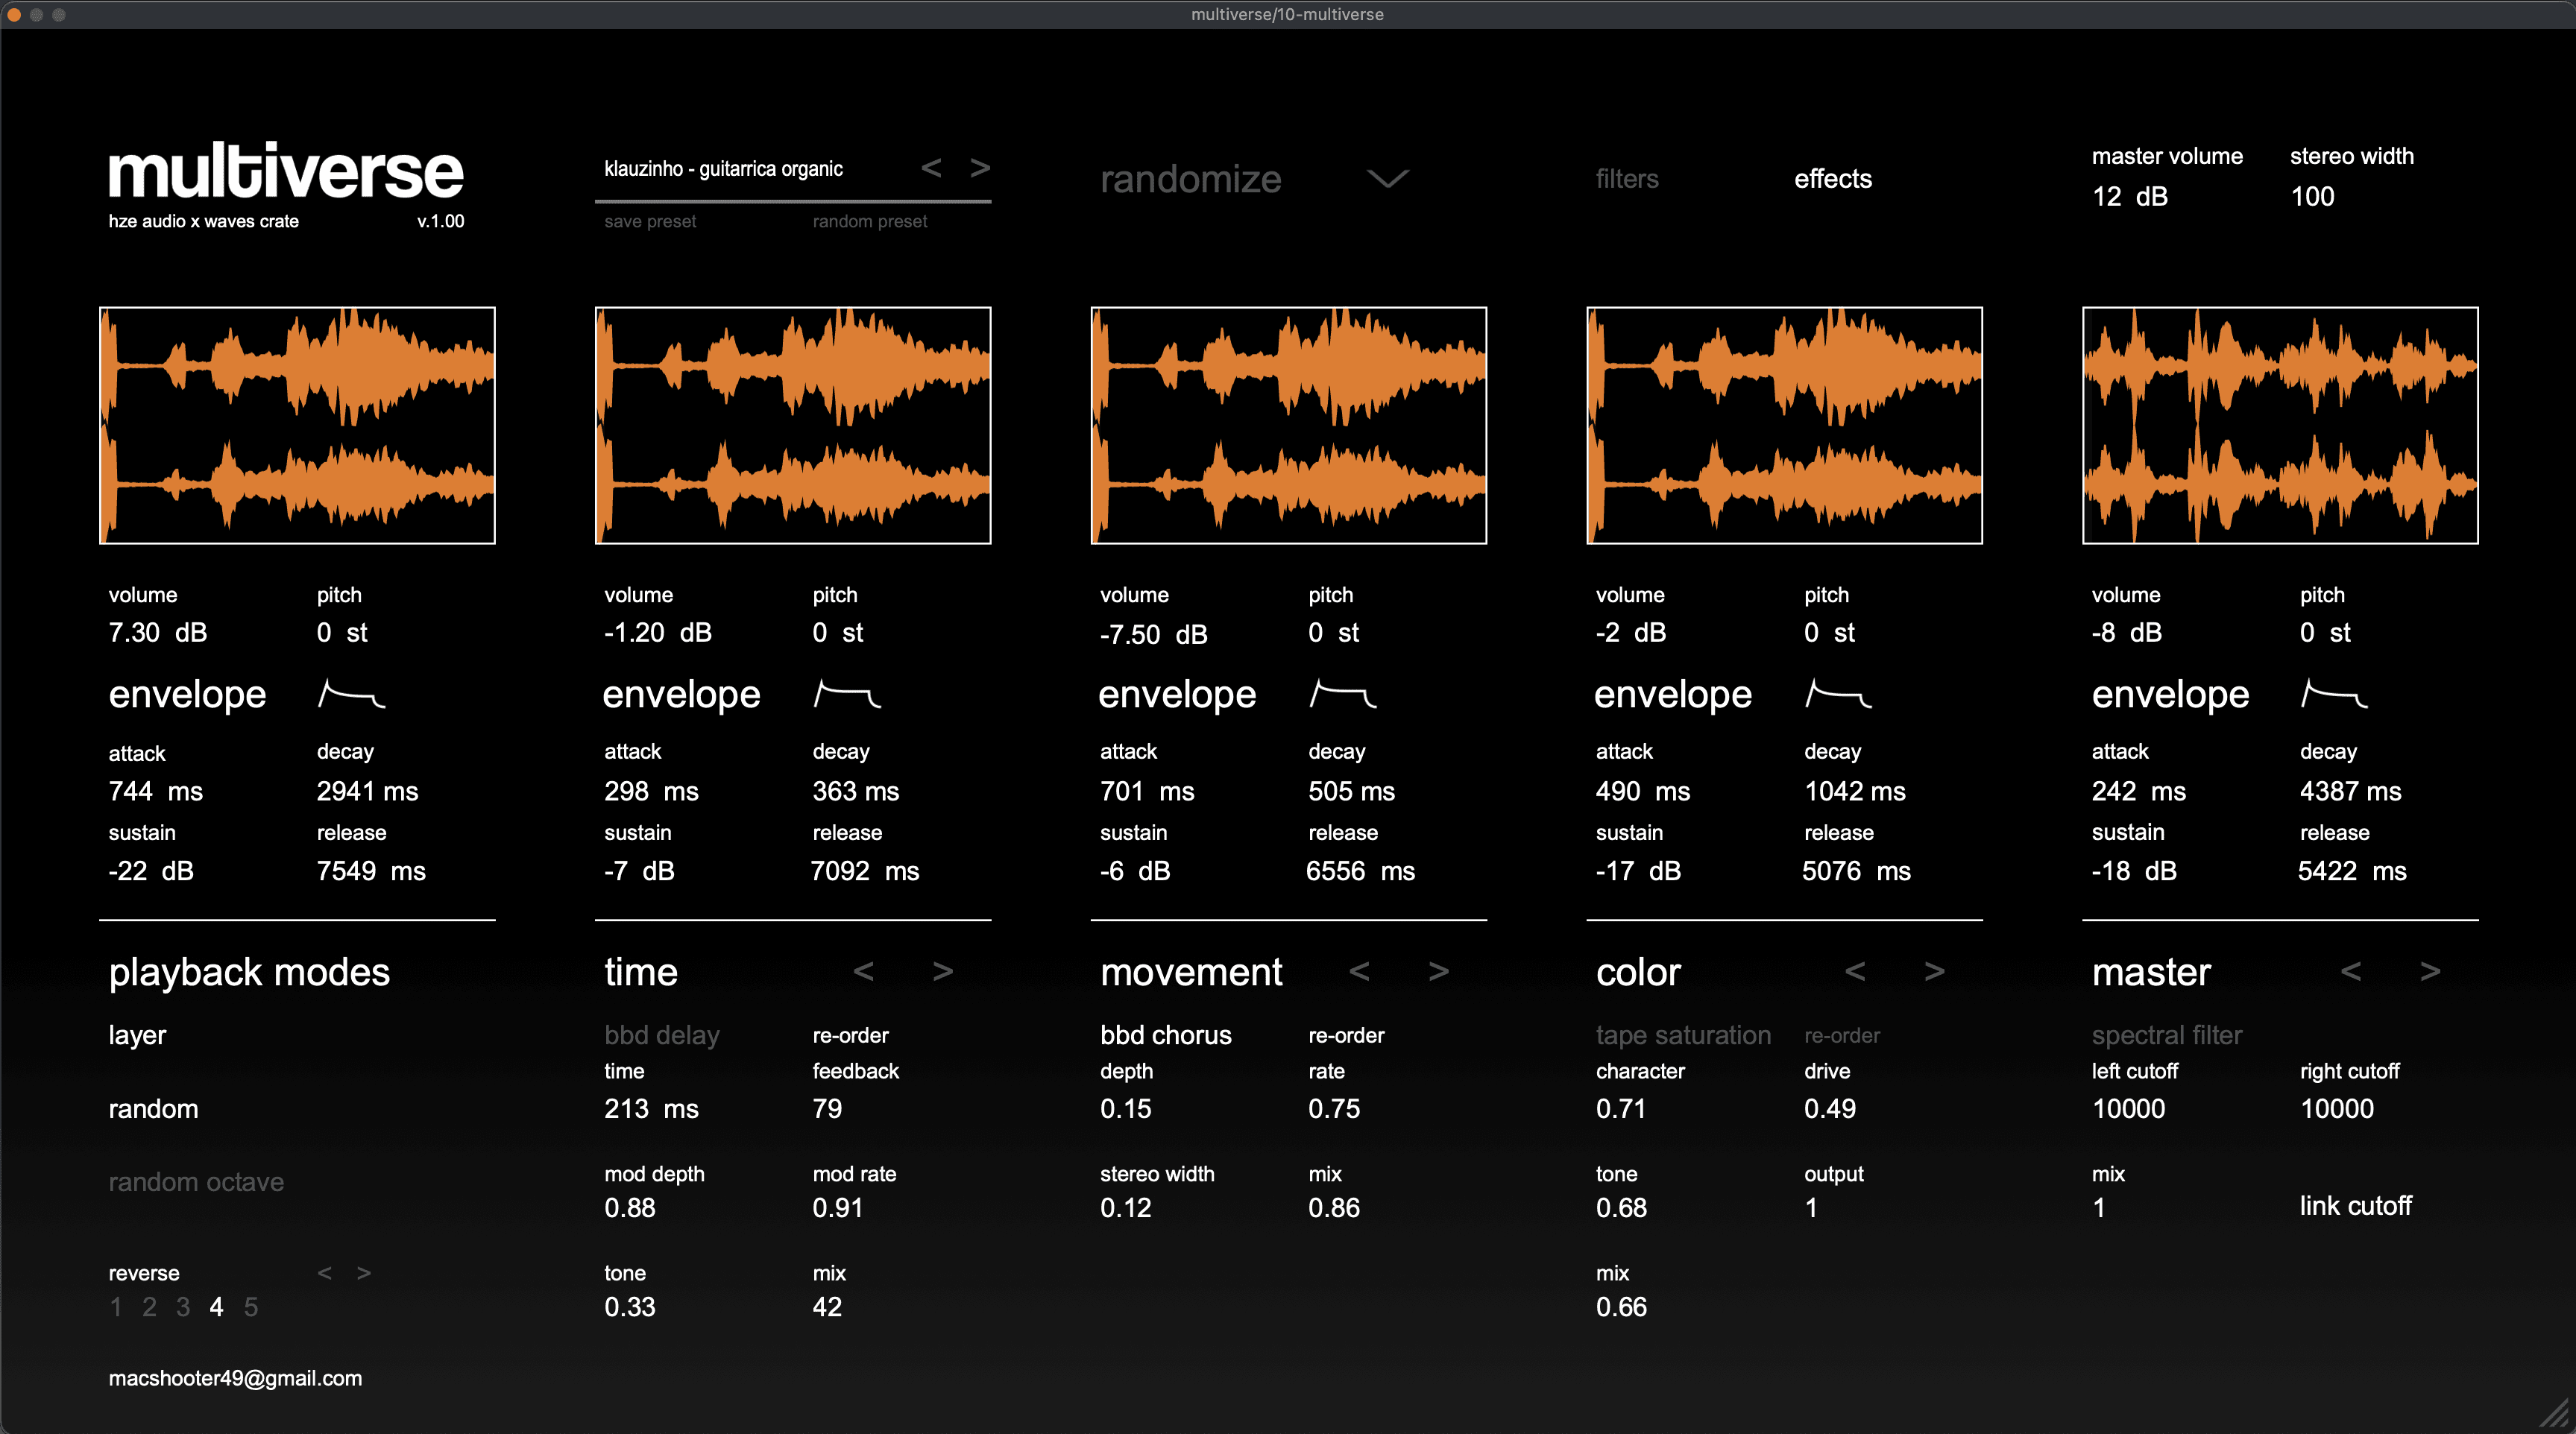Toggle link cutoff in master section

(x=2355, y=1206)
